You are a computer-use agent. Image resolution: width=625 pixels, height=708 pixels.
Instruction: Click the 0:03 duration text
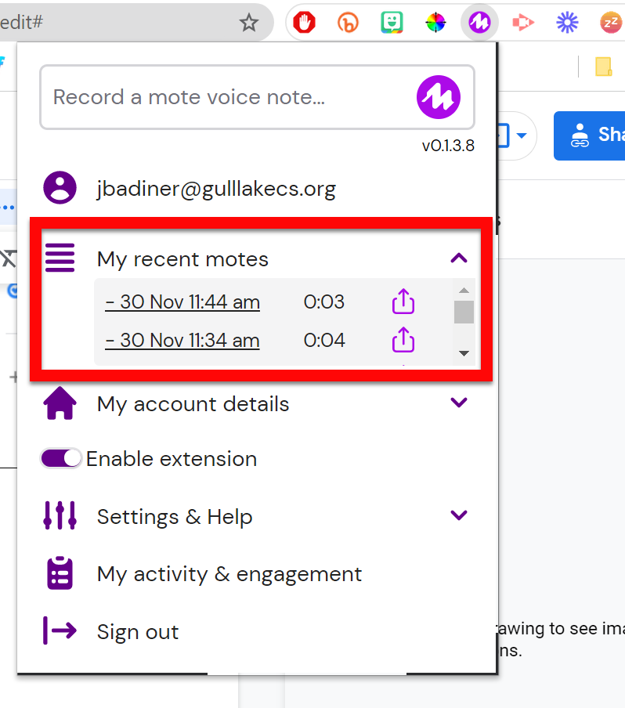323,302
